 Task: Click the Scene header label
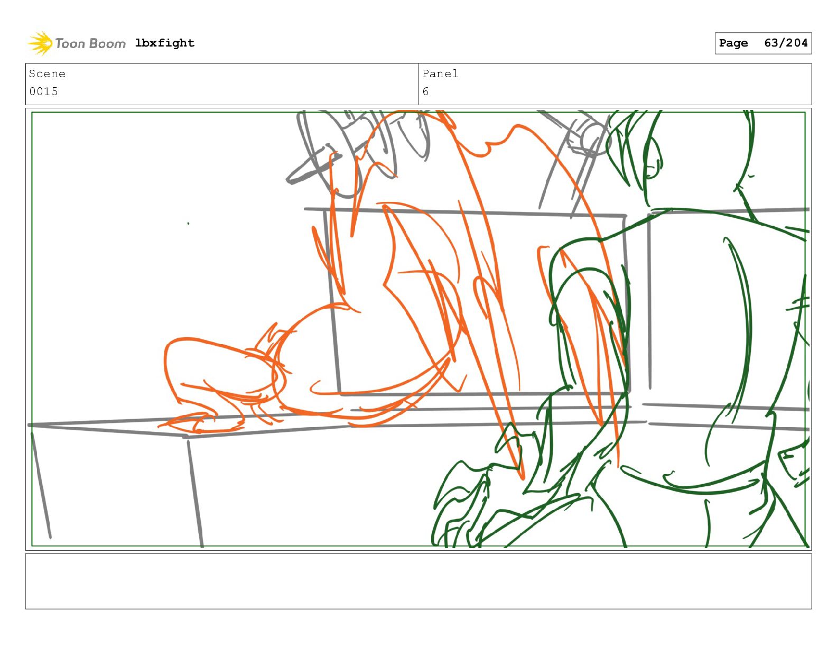[x=47, y=73]
